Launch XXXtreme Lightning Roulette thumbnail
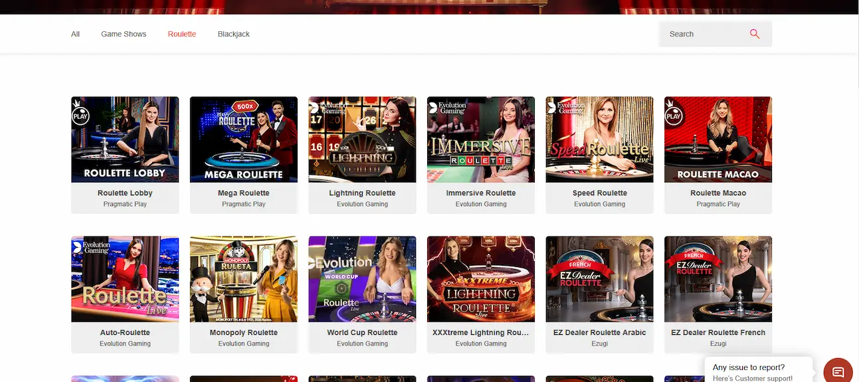The width and height of the screenshot is (859, 382). (x=481, y=279)
